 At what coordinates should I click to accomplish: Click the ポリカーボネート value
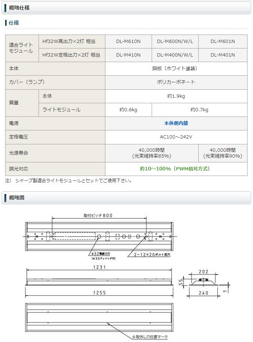click(x=176, y=82)
